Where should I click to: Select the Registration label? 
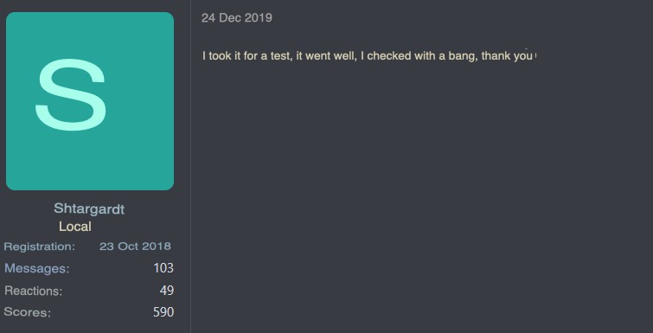[40, 247]
